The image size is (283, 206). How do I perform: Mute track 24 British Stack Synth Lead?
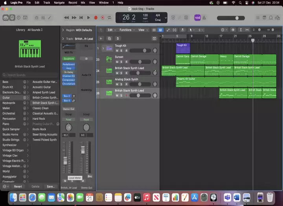(117, 73)
